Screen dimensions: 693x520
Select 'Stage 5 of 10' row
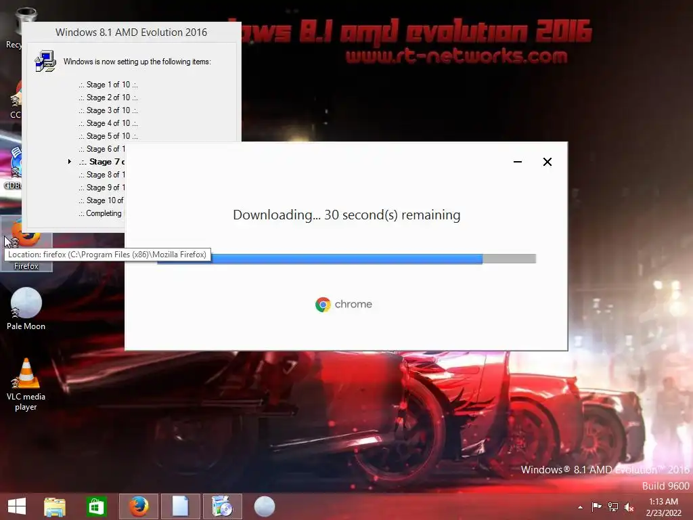[x=108, y=135]
